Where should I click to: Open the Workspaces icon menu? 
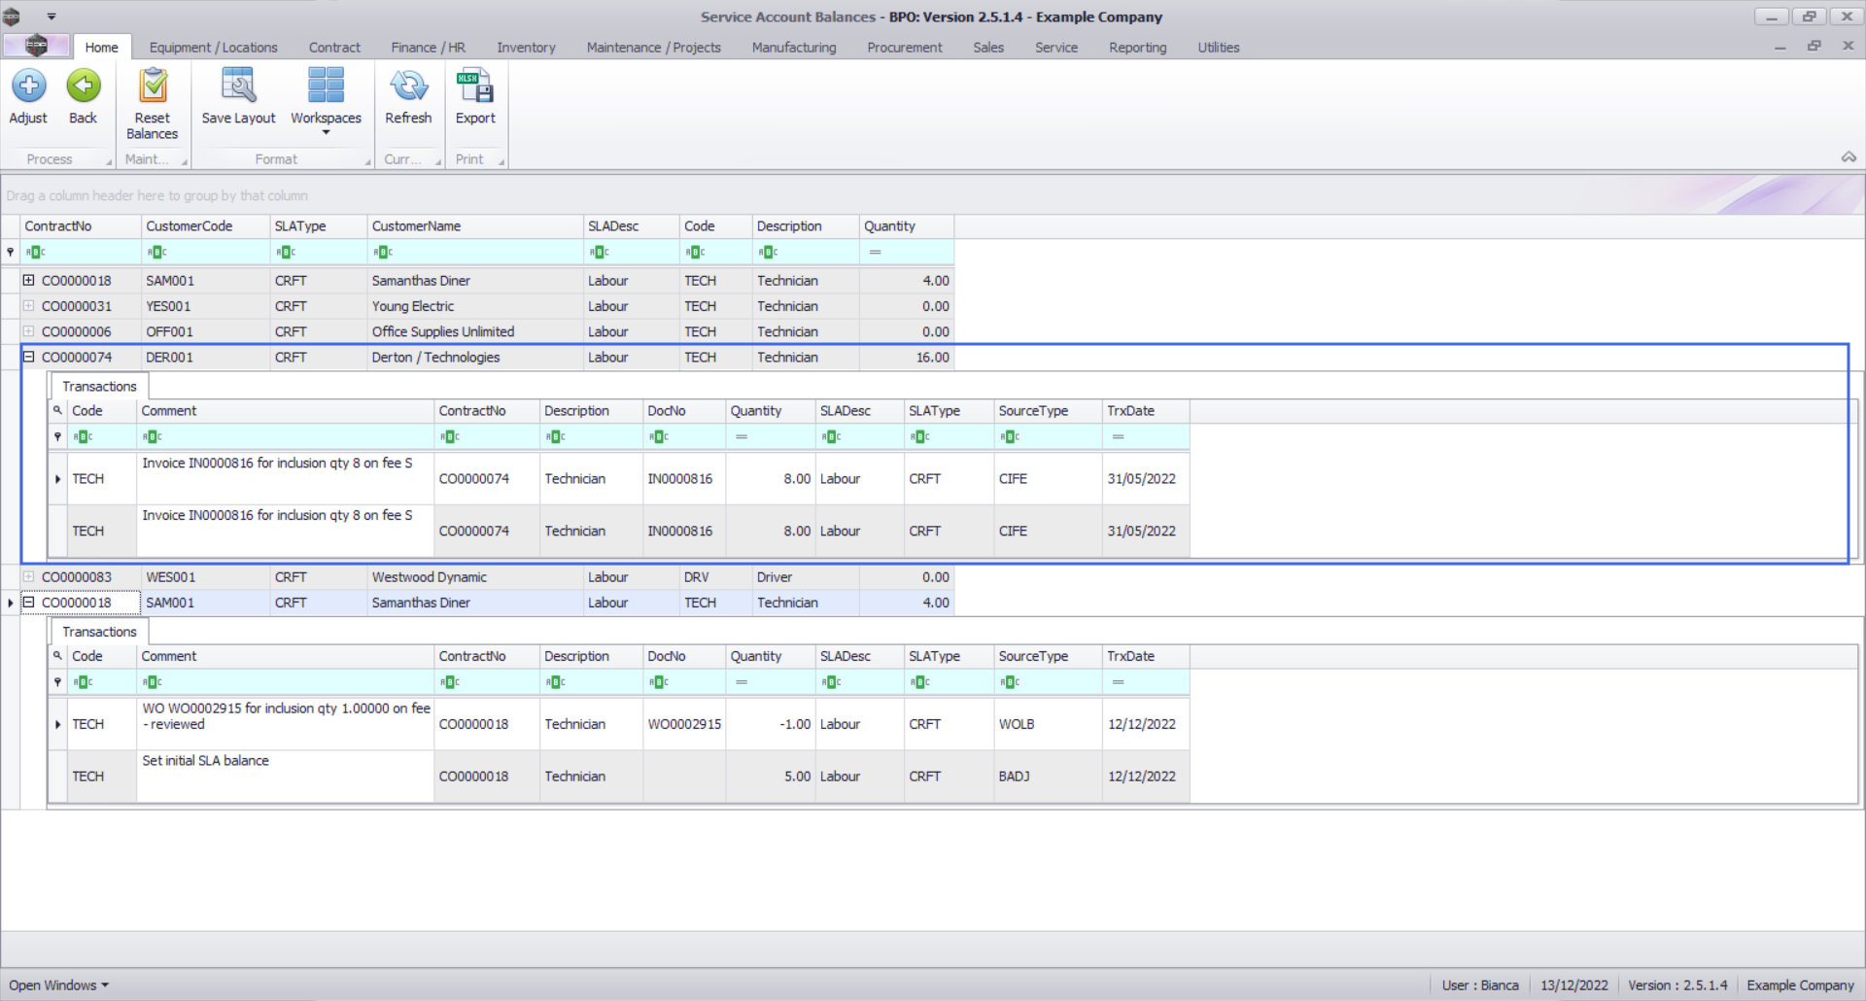click(x=326, y=97)
